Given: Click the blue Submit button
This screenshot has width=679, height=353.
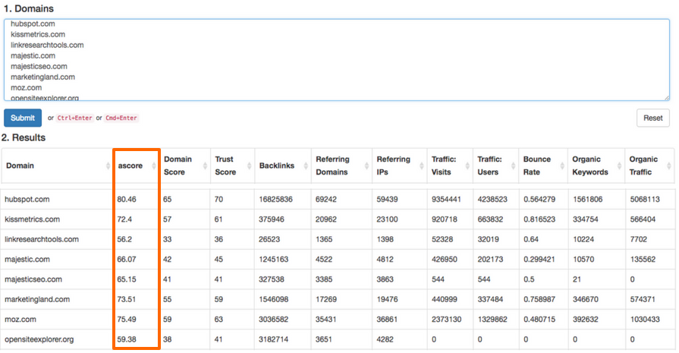Looking at the screenshot, I should click(23, 118).
